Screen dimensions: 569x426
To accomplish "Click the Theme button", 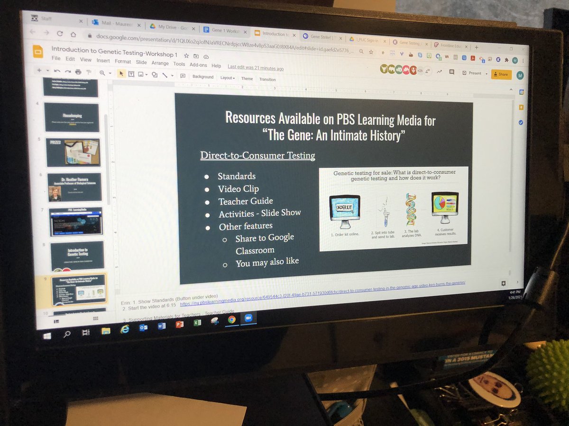I will pyautogui.click(x=247, y=79).
